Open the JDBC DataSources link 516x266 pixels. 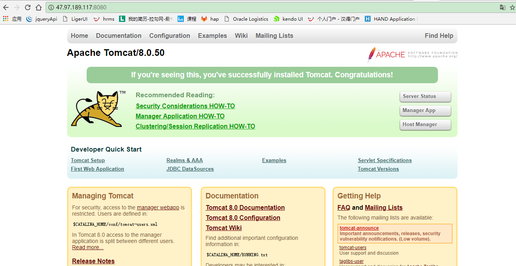coord(190,169)
